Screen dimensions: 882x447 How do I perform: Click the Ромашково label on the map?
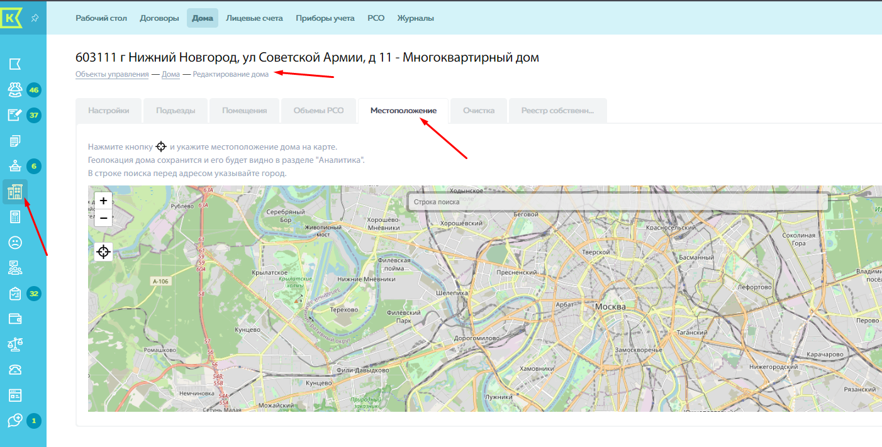pos(160,350)
